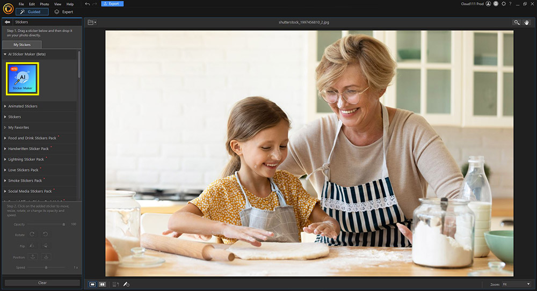Expand Smoke Stickers Pack

(40, 180)
